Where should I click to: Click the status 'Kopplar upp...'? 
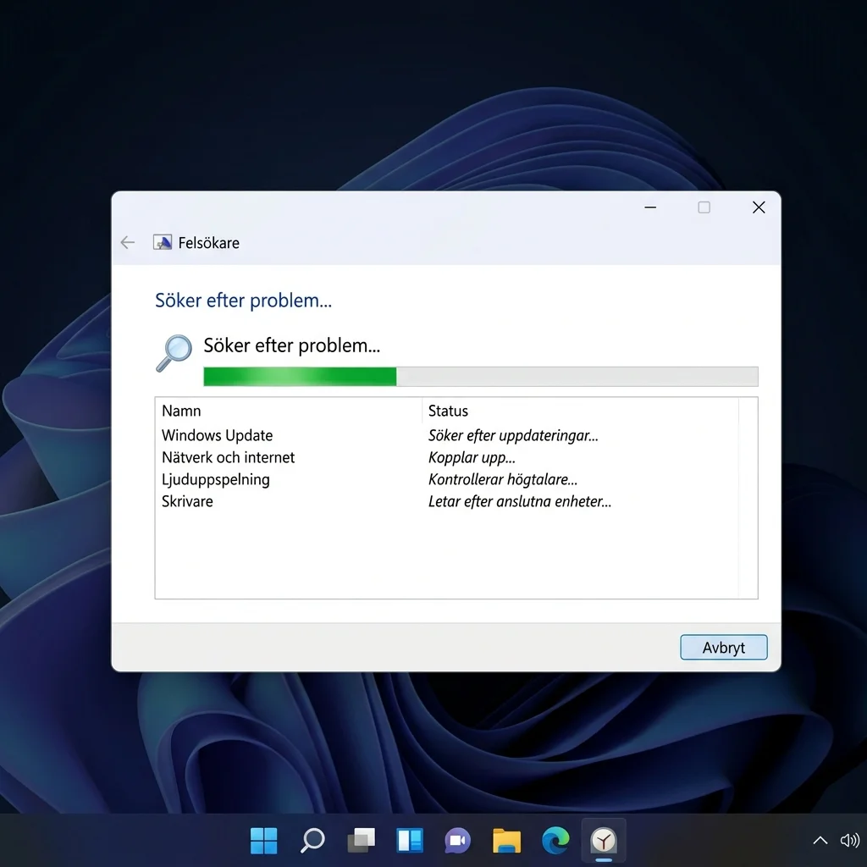[472, 457]
